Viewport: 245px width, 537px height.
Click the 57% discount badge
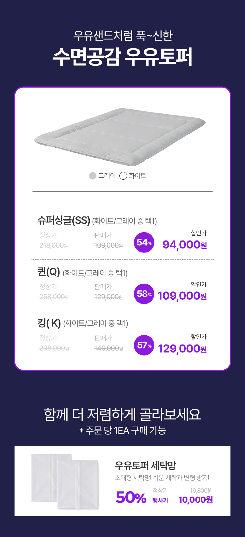(x=144, y=345)
